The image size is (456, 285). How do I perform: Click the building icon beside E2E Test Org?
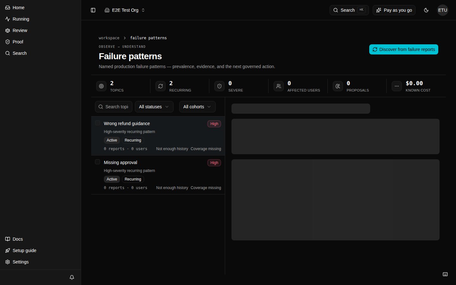pyautogui.click(x=107, y=10)
